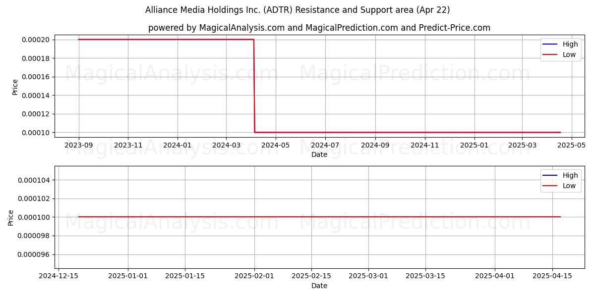The height and width of the screenshot is (297, 595).
Task: Click the 'Low' legend entry in the daily-dates chart
Action: pyautogui.click(x=559, y=186)
